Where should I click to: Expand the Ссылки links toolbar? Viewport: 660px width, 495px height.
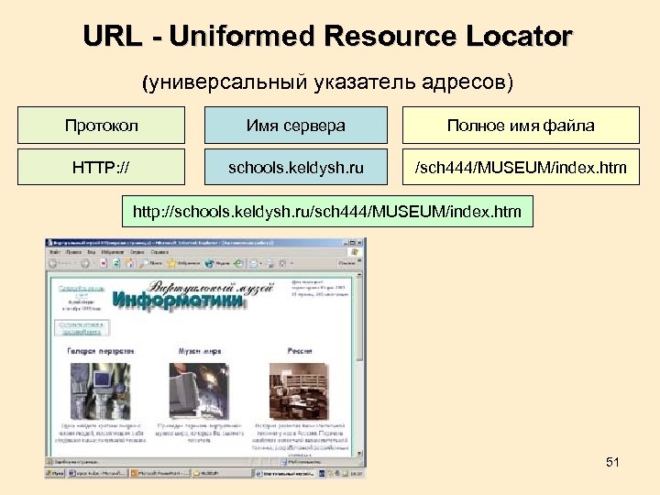point(349,263)
